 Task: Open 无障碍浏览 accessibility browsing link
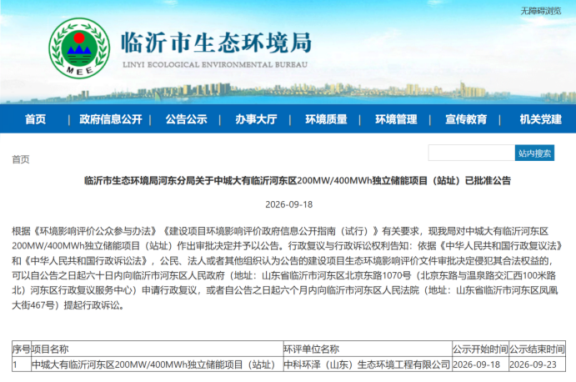point(541,11)
